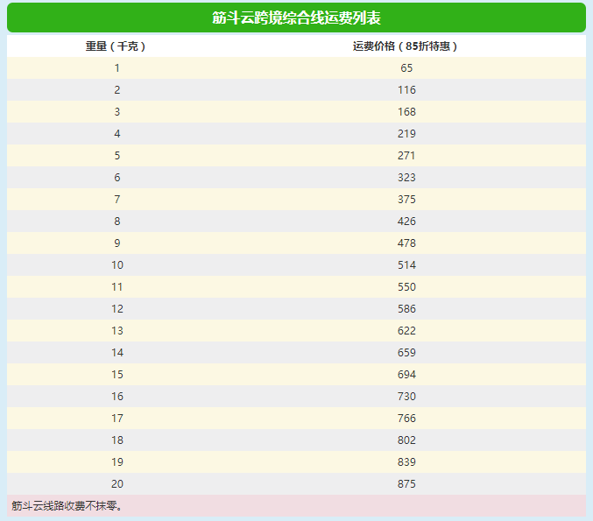The height and width of the screenshot is (521, 593).
Task: Select the price cell 65
Action: 406,68
